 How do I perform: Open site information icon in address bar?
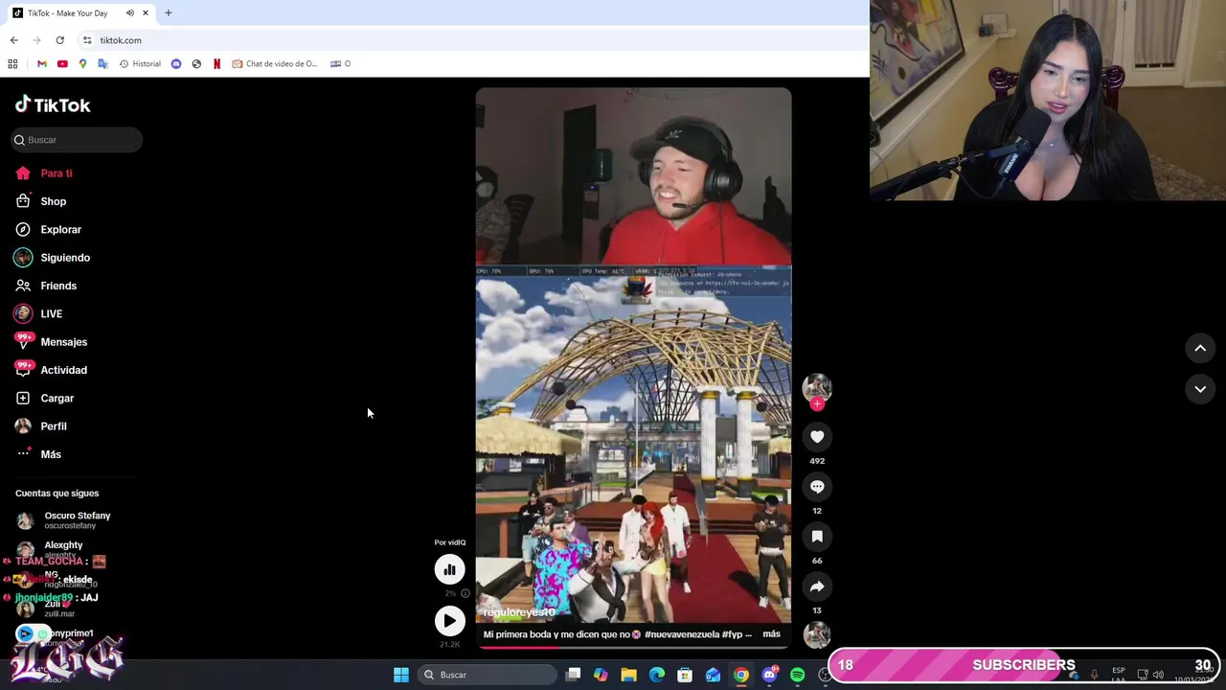click(x=87, y=40)
